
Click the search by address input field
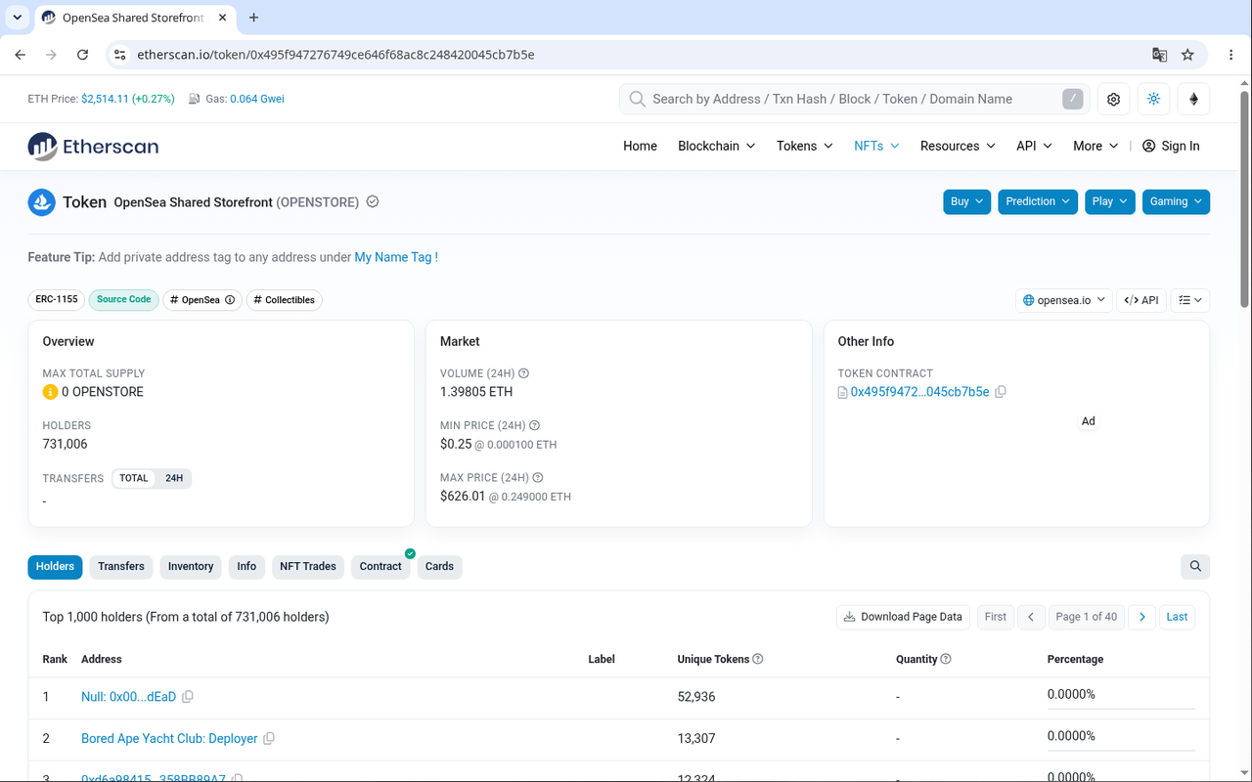[x=854, y=99]
